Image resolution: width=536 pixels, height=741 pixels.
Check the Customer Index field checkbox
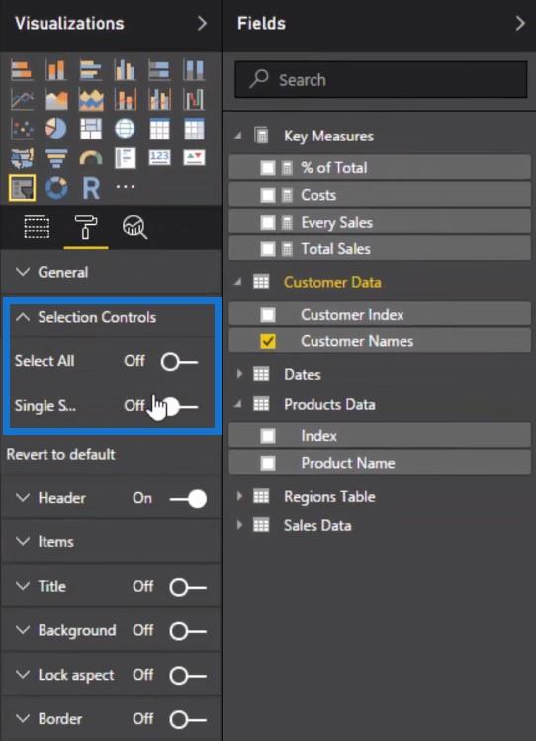click(x=268, y=315)
